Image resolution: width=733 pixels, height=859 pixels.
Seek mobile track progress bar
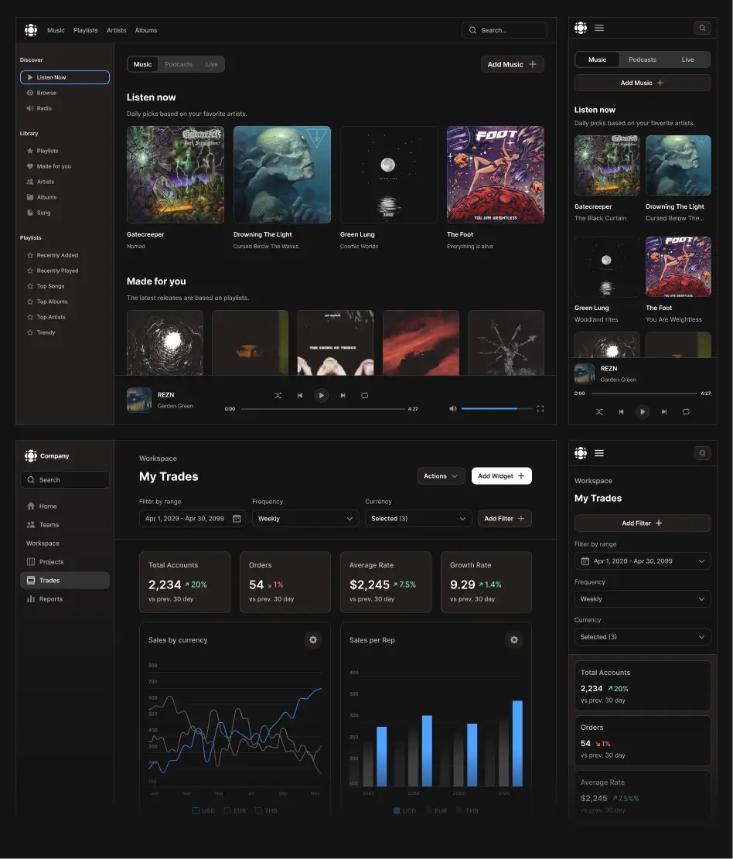coord(644,394)
